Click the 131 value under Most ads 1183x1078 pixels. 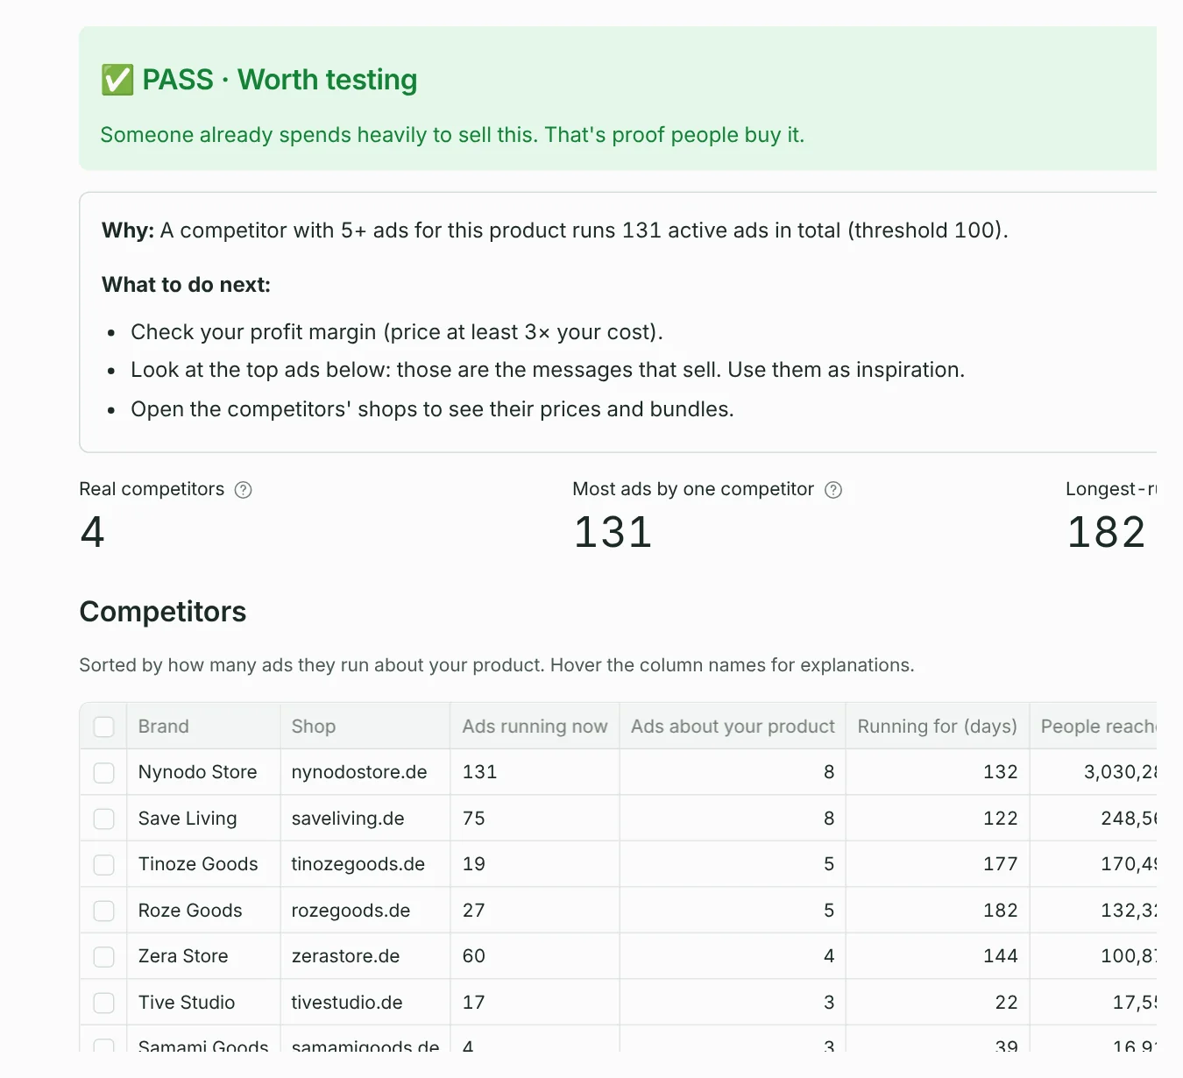coord(613,533)
